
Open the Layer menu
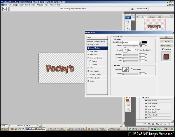click(21, 5)
